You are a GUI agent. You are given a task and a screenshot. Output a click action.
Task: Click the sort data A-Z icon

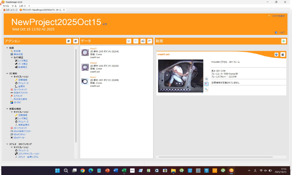[143, 41]
